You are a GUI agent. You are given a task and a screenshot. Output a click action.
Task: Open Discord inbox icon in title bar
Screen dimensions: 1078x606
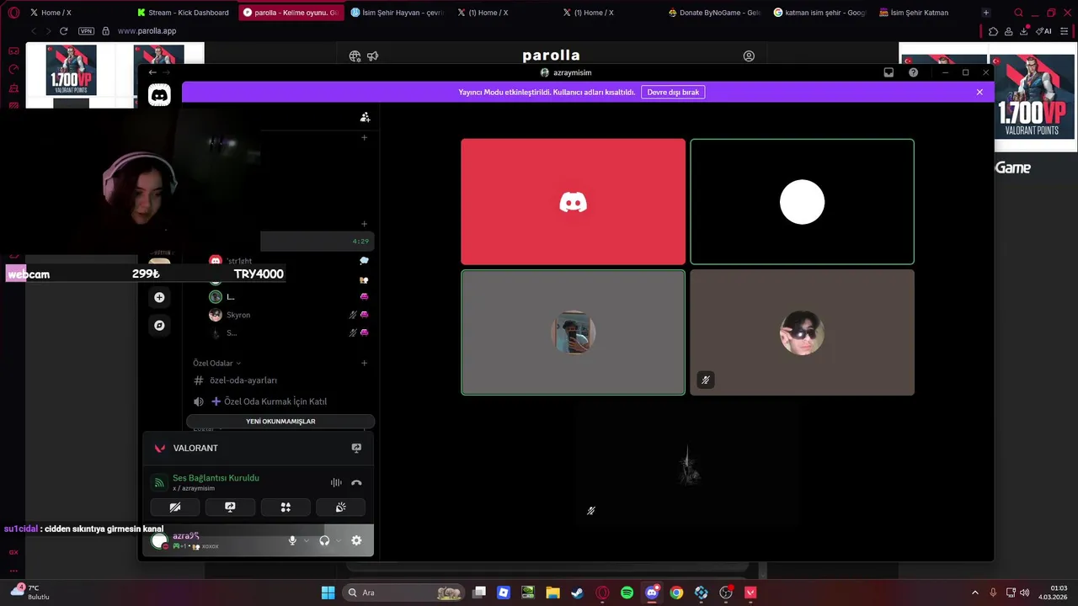889,72
